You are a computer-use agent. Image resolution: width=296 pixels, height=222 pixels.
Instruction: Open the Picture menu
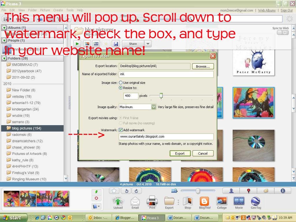click(45, 10)
